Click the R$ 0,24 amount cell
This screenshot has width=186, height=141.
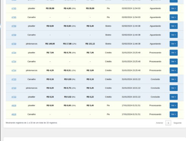50,97
